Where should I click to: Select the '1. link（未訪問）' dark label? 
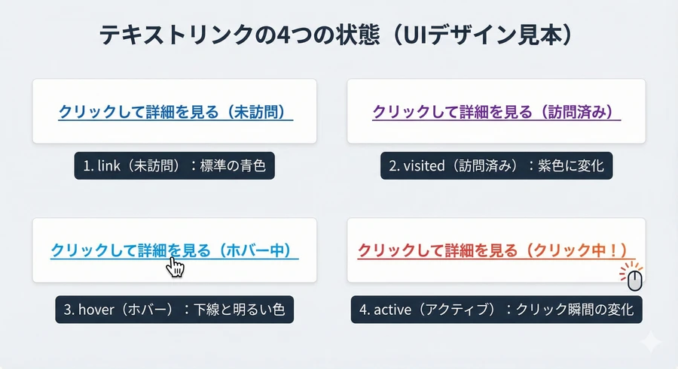pyautogui.click(x=174, y=166)
